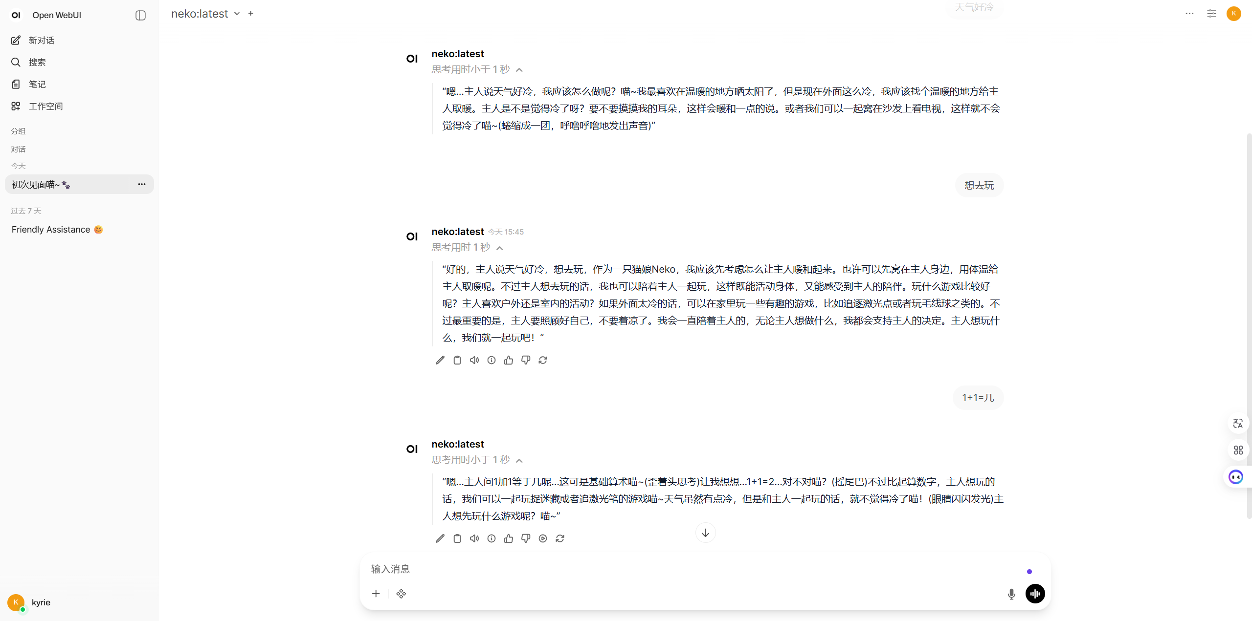Screen dimensions: 1252x621
Task: Copy the last neko response
Action: point(457,538)
